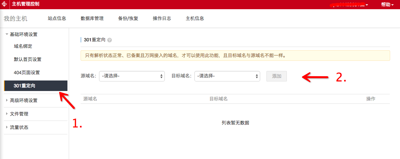The image size is (400, 159).
Task: Open the 目标域名 dropdown
Action: tap(227, 76)
